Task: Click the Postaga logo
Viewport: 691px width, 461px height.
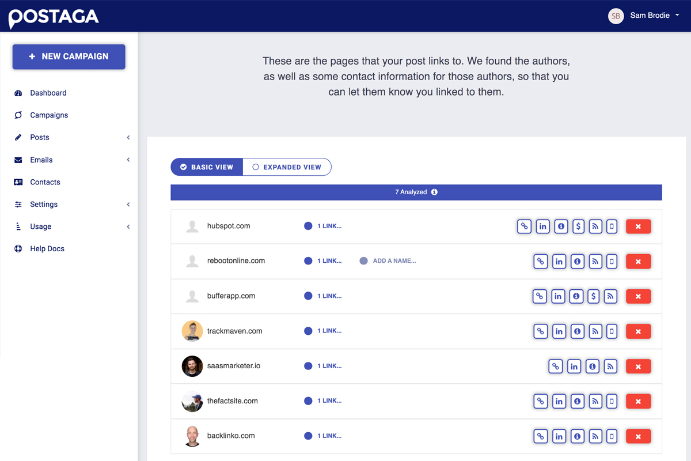Action: pyautogui.click(x=54, y=17)
